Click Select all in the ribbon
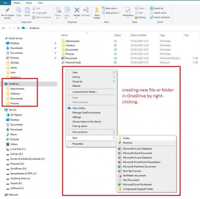 [x=157, y=8]
